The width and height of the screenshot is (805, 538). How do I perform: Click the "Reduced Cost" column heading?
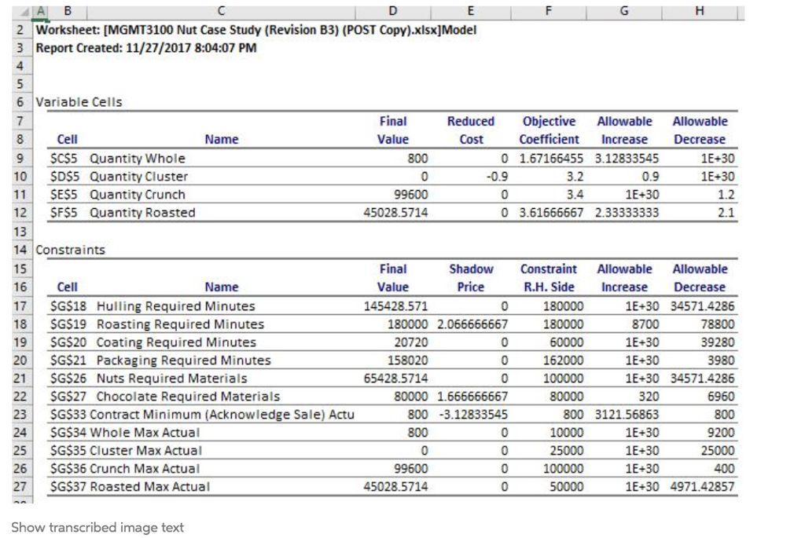471,130
